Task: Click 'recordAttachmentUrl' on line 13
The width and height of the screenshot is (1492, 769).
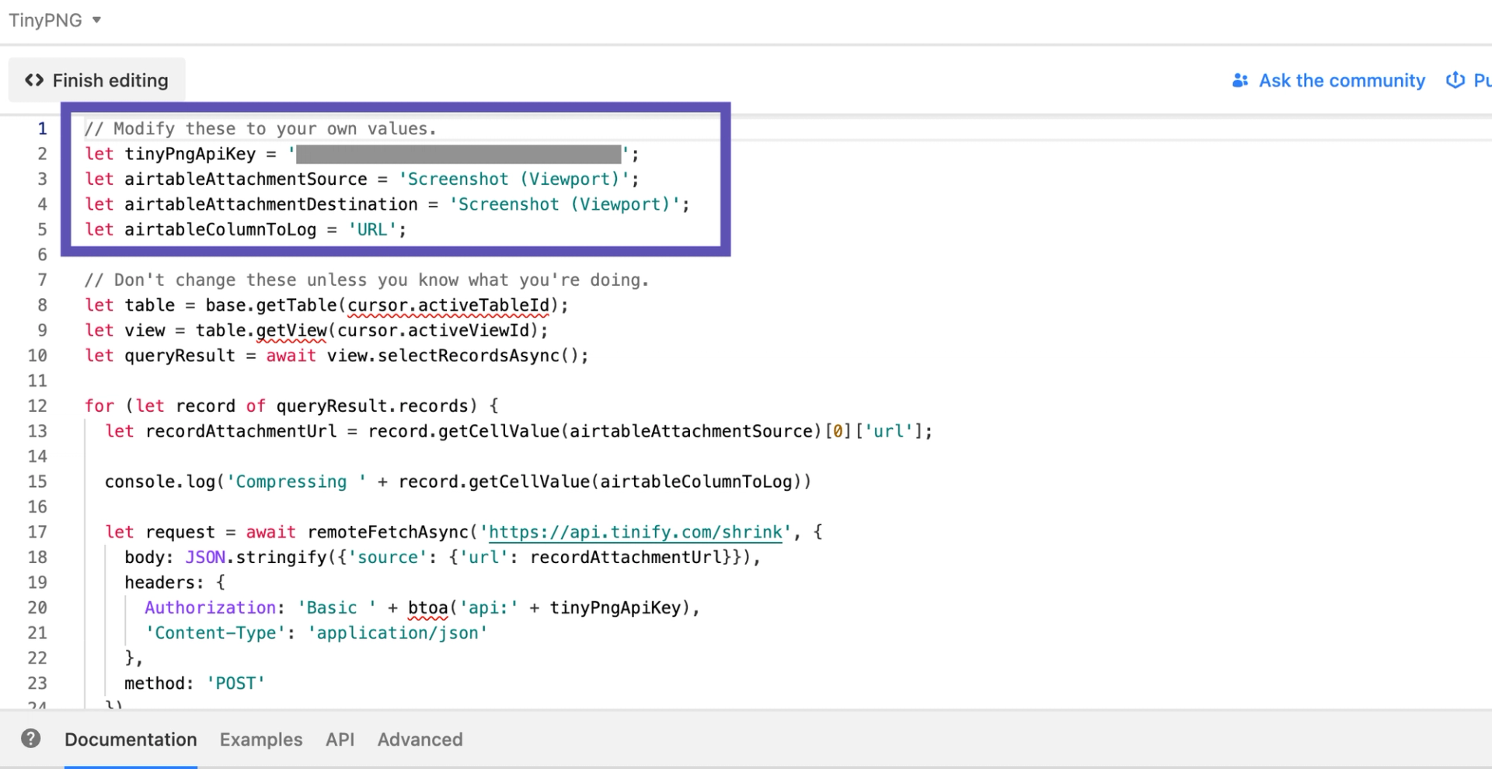Action: pos(242,431)
